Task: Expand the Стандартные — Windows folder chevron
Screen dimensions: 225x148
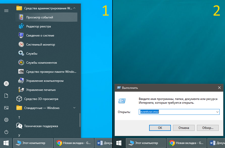Action: click(74, 108)
